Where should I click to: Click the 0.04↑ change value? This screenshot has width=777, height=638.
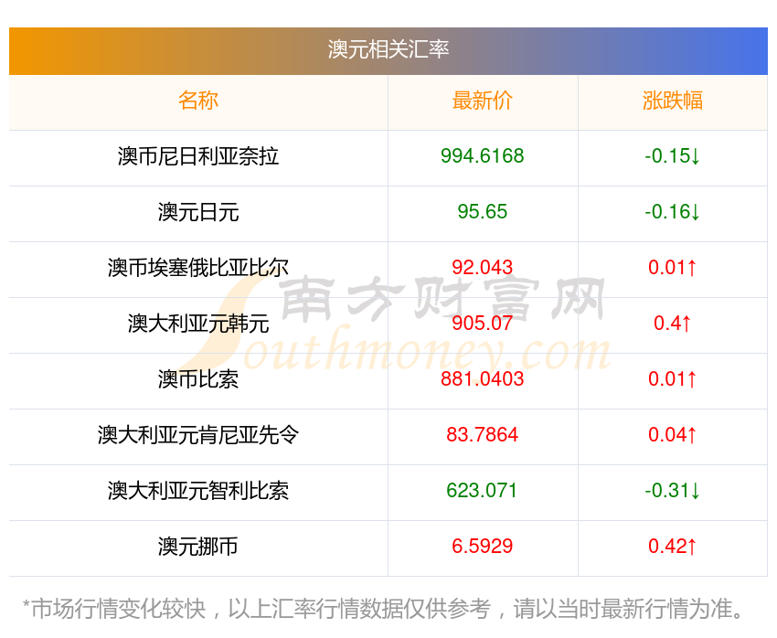(x=673, y=435)
